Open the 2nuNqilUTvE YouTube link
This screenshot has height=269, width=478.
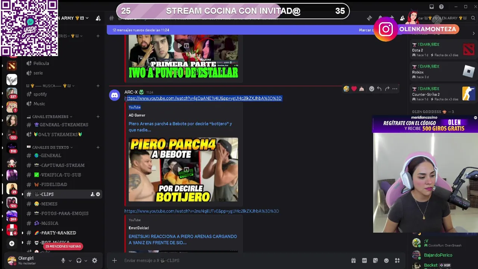(202, 211)
